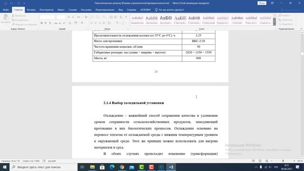Open line spacing options
304x171 pixels.
pyautogui.click(x=110, y=23)
